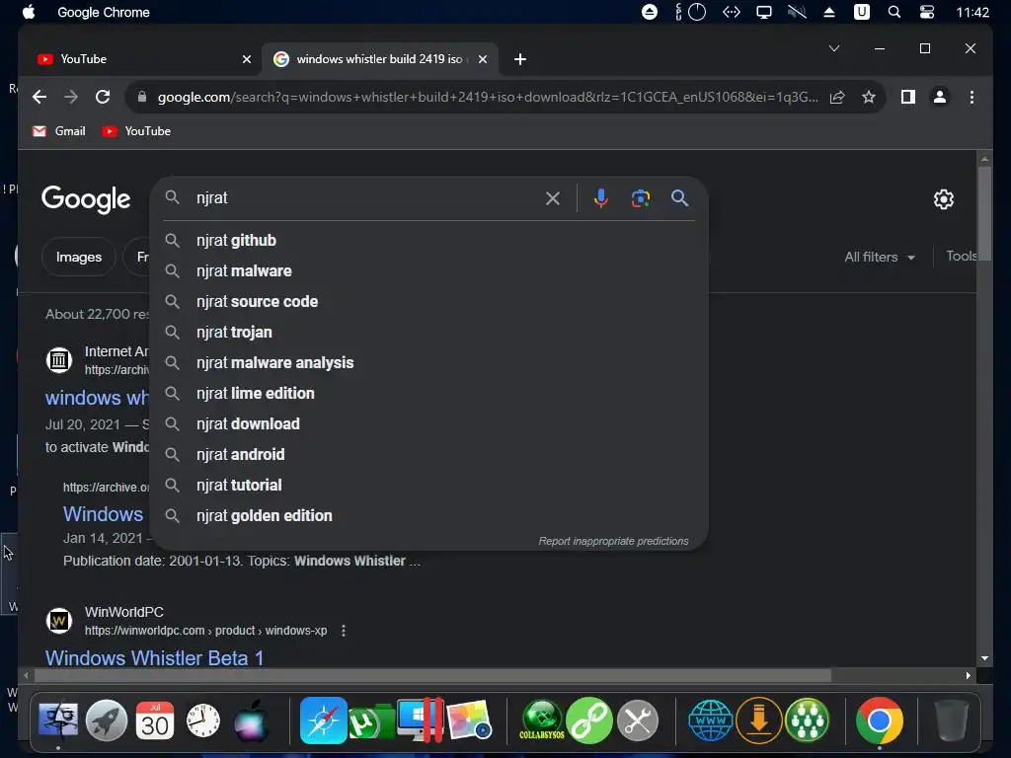This screenshot has width=1011, height=758.
Task: Open the orange download arrow dock icon
Action: click(759, 720)
